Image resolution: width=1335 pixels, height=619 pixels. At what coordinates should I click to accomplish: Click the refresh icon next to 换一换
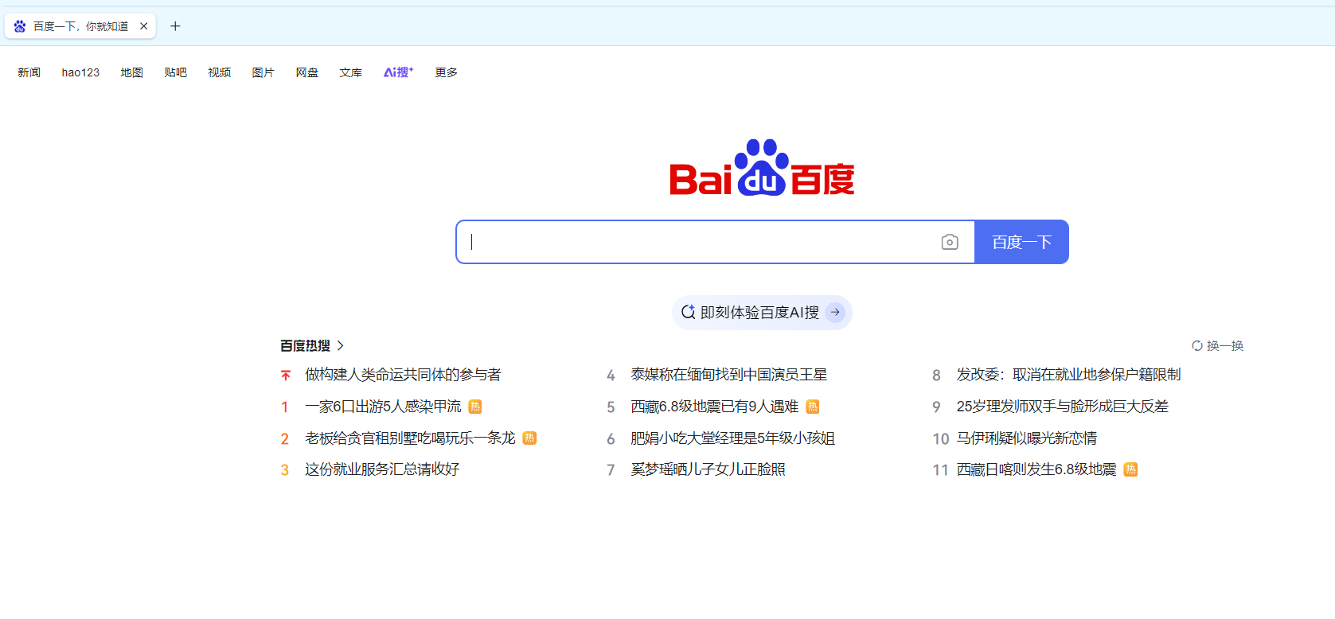point(1196,345)
